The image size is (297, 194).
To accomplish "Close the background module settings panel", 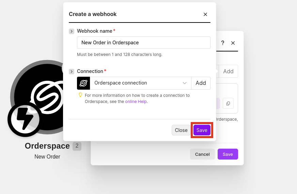I will (233, 43).
